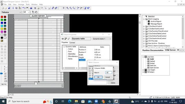Click the move crosshair toolbar icon
Viewport: 185px width, 104px height.
pos(64,8)
